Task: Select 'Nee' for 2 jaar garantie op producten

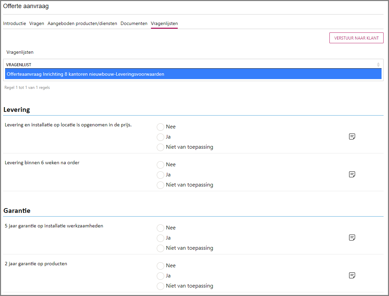Action: click(160, 266)
